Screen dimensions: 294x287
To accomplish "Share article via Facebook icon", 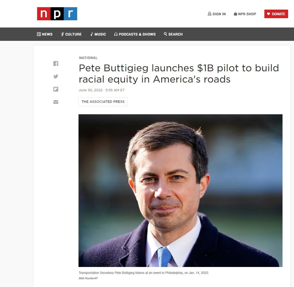I will point(56,64).
